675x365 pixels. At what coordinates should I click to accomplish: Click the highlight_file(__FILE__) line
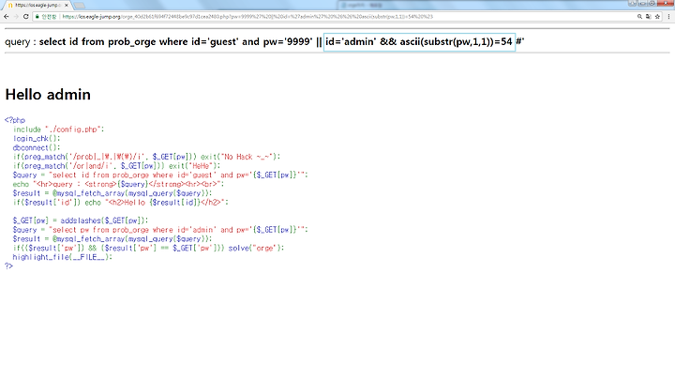click(x=63, y=257)
